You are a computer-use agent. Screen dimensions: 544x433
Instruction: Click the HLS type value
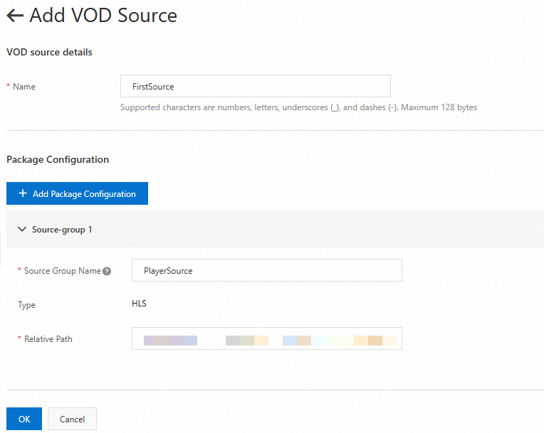140,304
